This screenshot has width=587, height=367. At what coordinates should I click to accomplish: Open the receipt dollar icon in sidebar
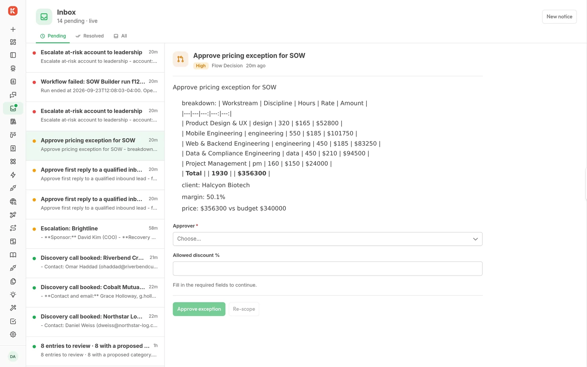pyautogui.click(x=13, y=148)
